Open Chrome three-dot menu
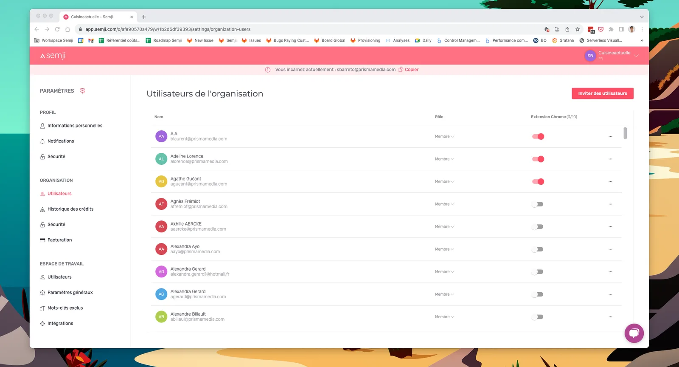 tap(642, 29)
